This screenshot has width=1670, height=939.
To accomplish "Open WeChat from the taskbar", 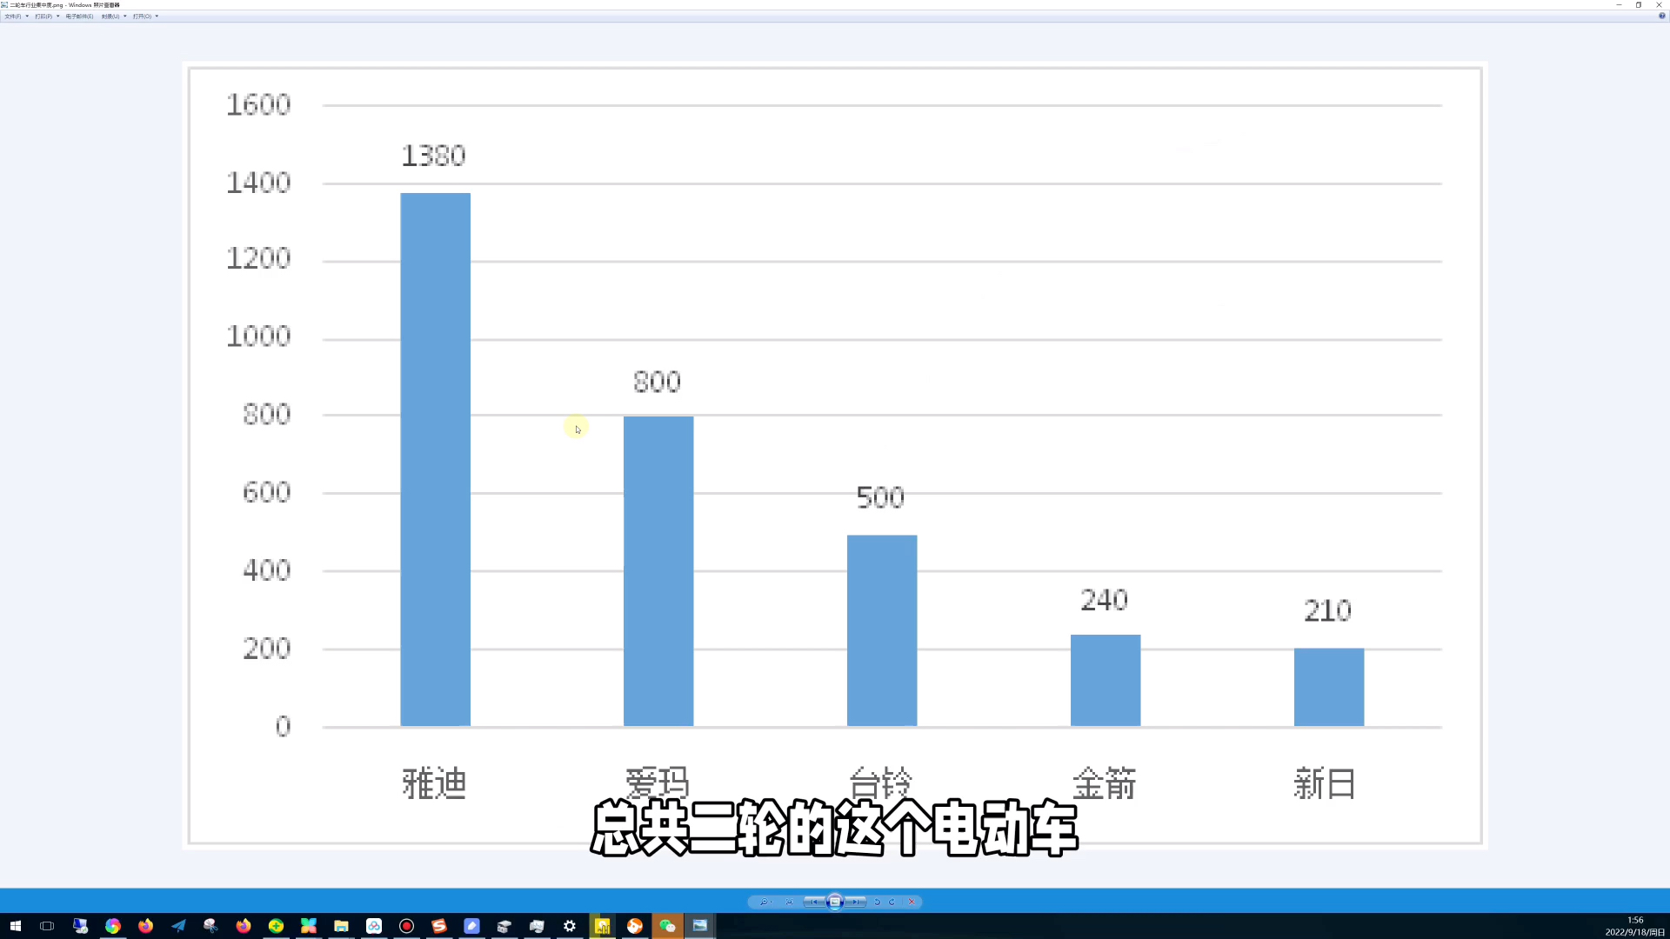I will pyautogui.click(x=667, y=926).
